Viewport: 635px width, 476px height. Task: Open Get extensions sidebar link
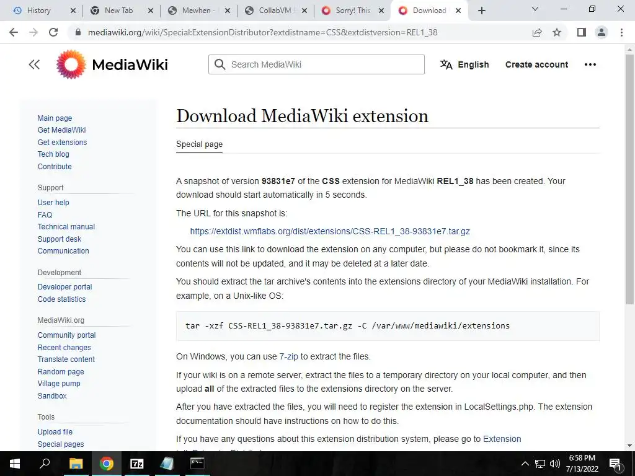coord(62,142)
